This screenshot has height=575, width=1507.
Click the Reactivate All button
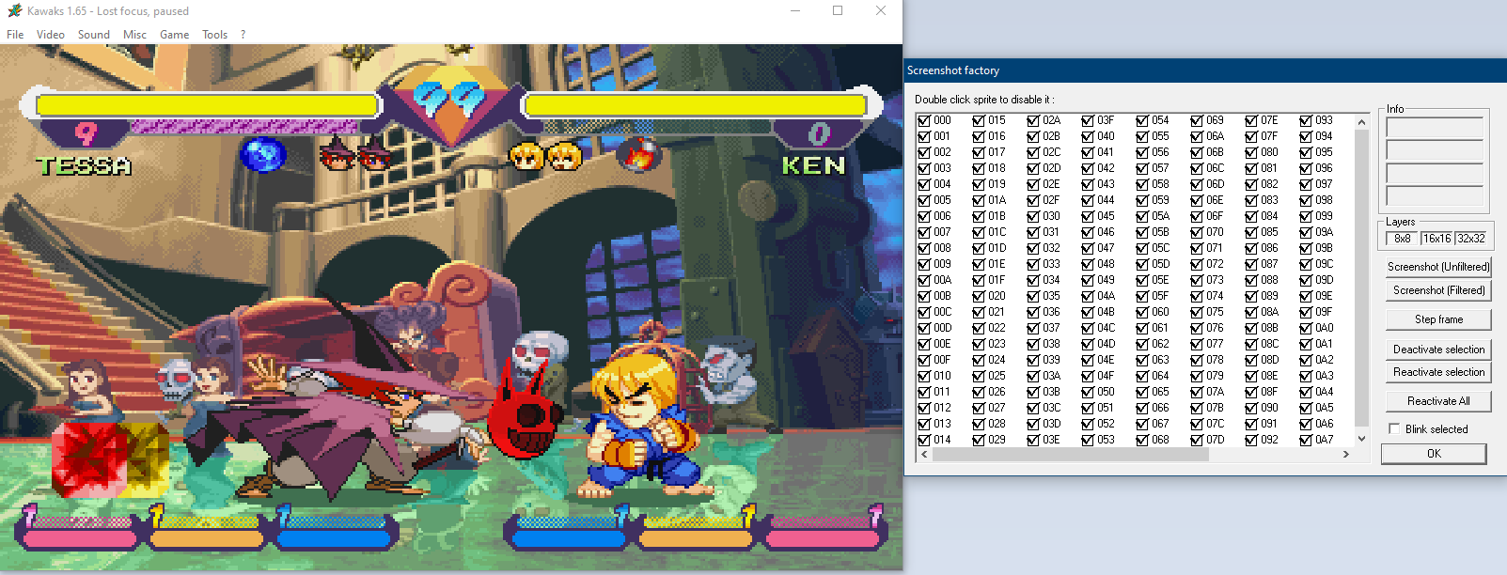tap(1437, 401)
